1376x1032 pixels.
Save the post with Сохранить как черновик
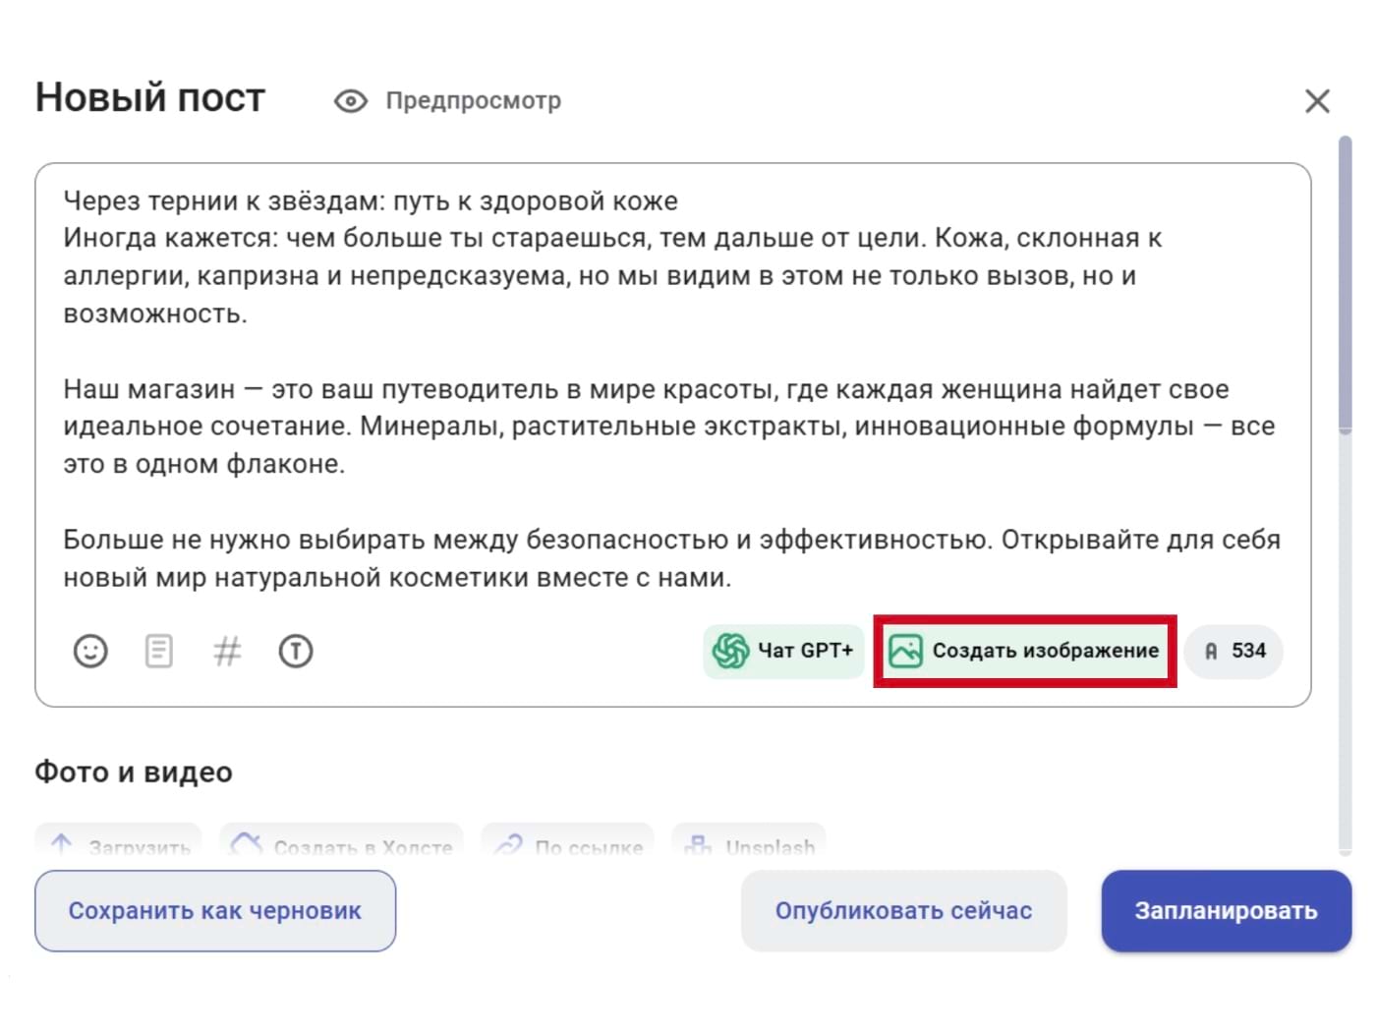click(215, 910)
